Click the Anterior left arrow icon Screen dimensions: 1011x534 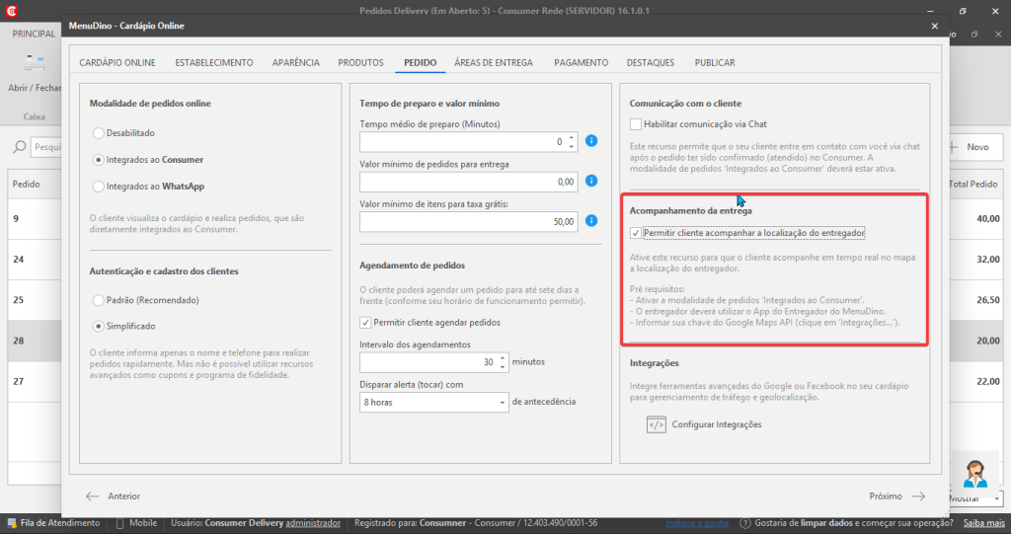pos(92,496)
